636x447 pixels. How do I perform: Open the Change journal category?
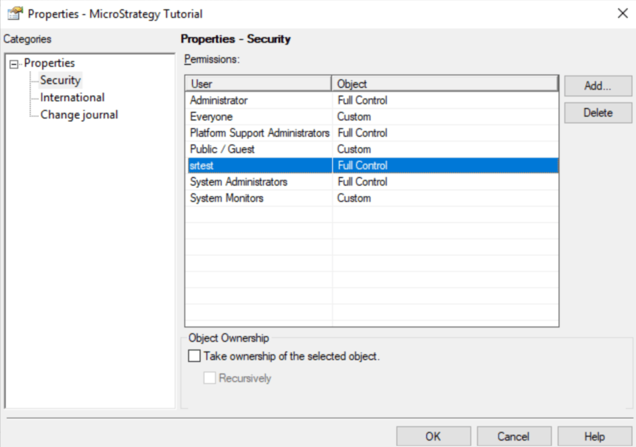79,115
